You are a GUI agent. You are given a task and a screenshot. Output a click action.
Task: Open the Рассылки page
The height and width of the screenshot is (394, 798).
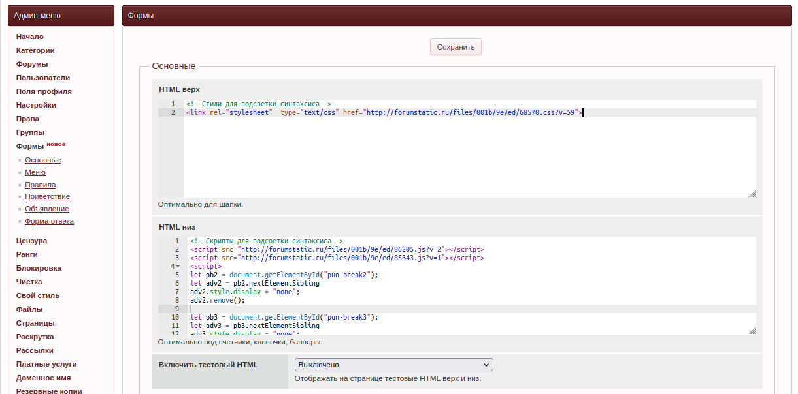tap(35, 350)
